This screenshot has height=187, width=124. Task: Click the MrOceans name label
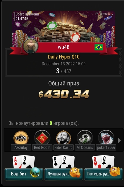85,147
